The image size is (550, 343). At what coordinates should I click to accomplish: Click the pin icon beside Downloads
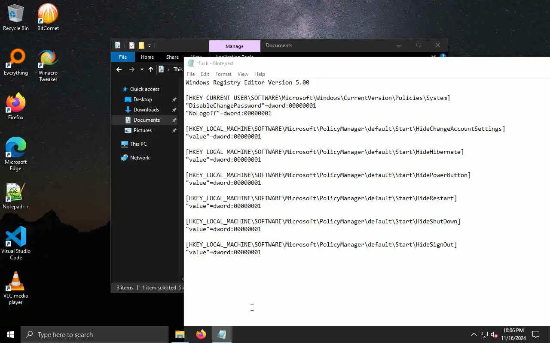(x=174, y=110)
